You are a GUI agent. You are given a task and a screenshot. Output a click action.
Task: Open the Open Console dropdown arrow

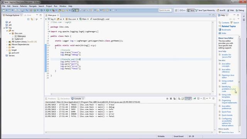(x=207, y=98)
